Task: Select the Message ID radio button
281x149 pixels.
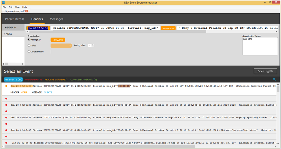Action: [29, 40]
